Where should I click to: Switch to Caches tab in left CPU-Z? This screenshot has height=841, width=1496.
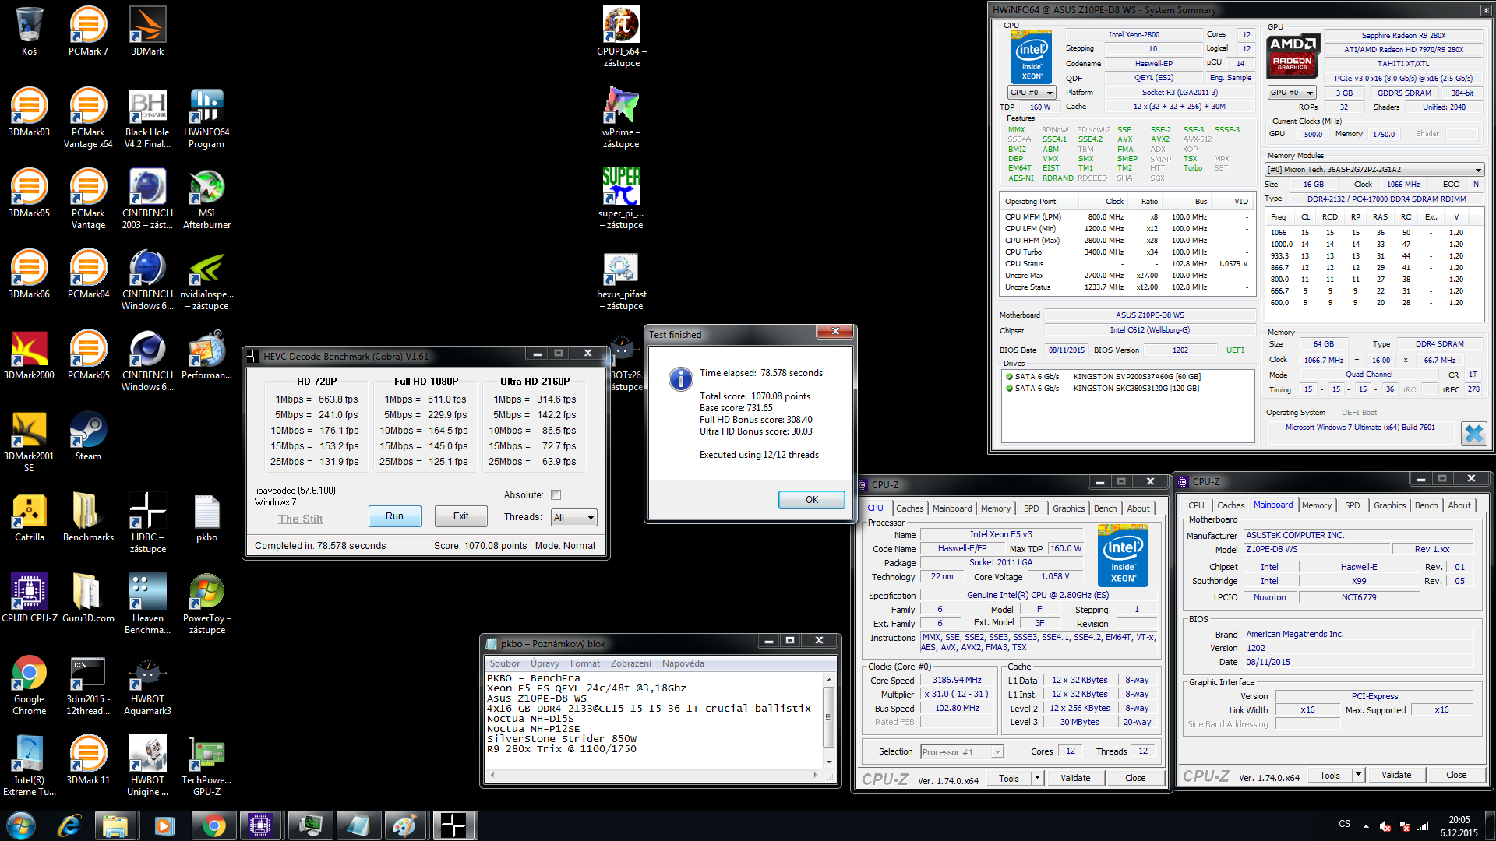pos(909,508)
